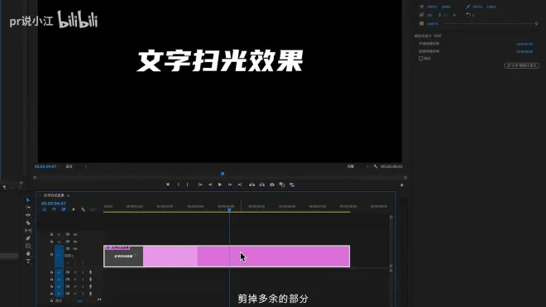Select the sequence tab in timeline
Viewport: 546px width, 307px height.
tap(54, 195)
